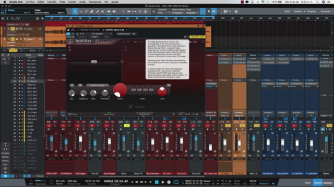Image resolution: width=334 pixels, height=187 pixels.
Task: Open the Apple menu
Action: [5, 2]
